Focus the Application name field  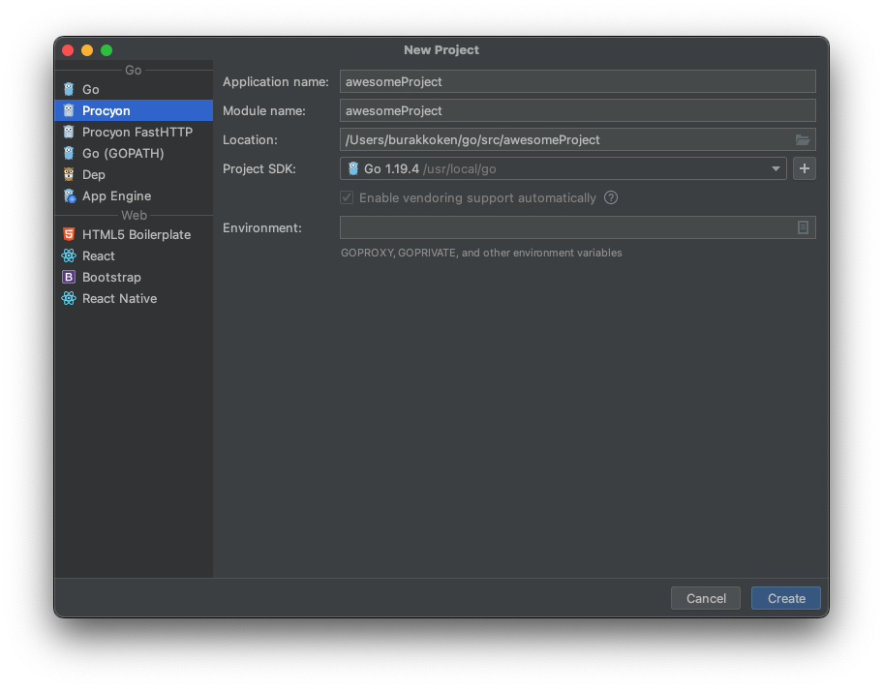[x=578, y=81]
